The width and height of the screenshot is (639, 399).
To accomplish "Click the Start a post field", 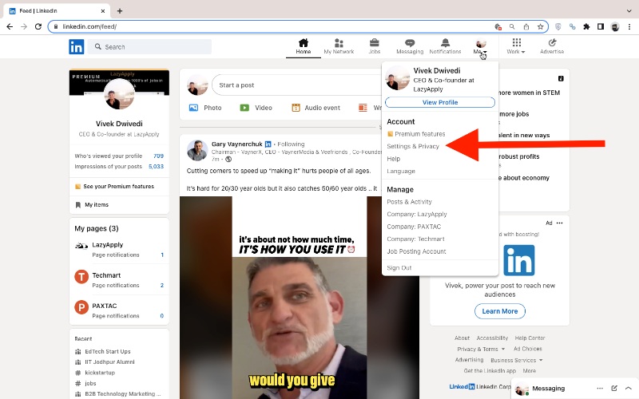I will (x=296, y=85).
